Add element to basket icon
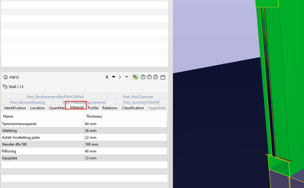The image size is (304, 188). coord(143,77)
